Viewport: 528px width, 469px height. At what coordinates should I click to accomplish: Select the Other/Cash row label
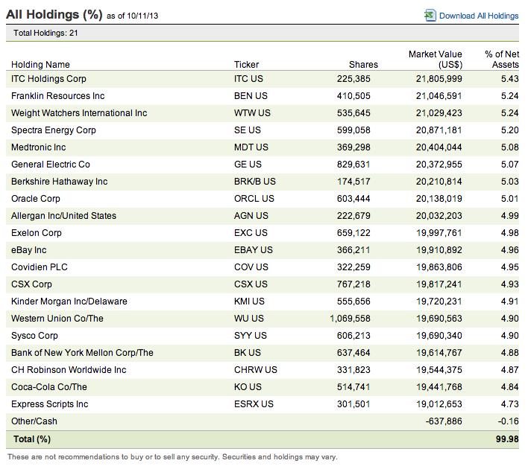34,421
